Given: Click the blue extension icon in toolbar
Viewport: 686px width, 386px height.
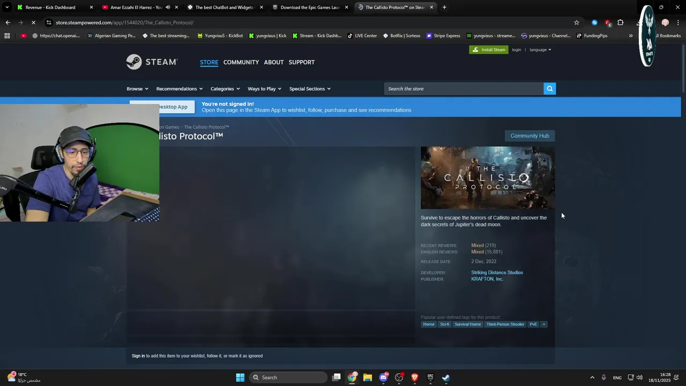Looking at the screenshot, I should 594,23.
